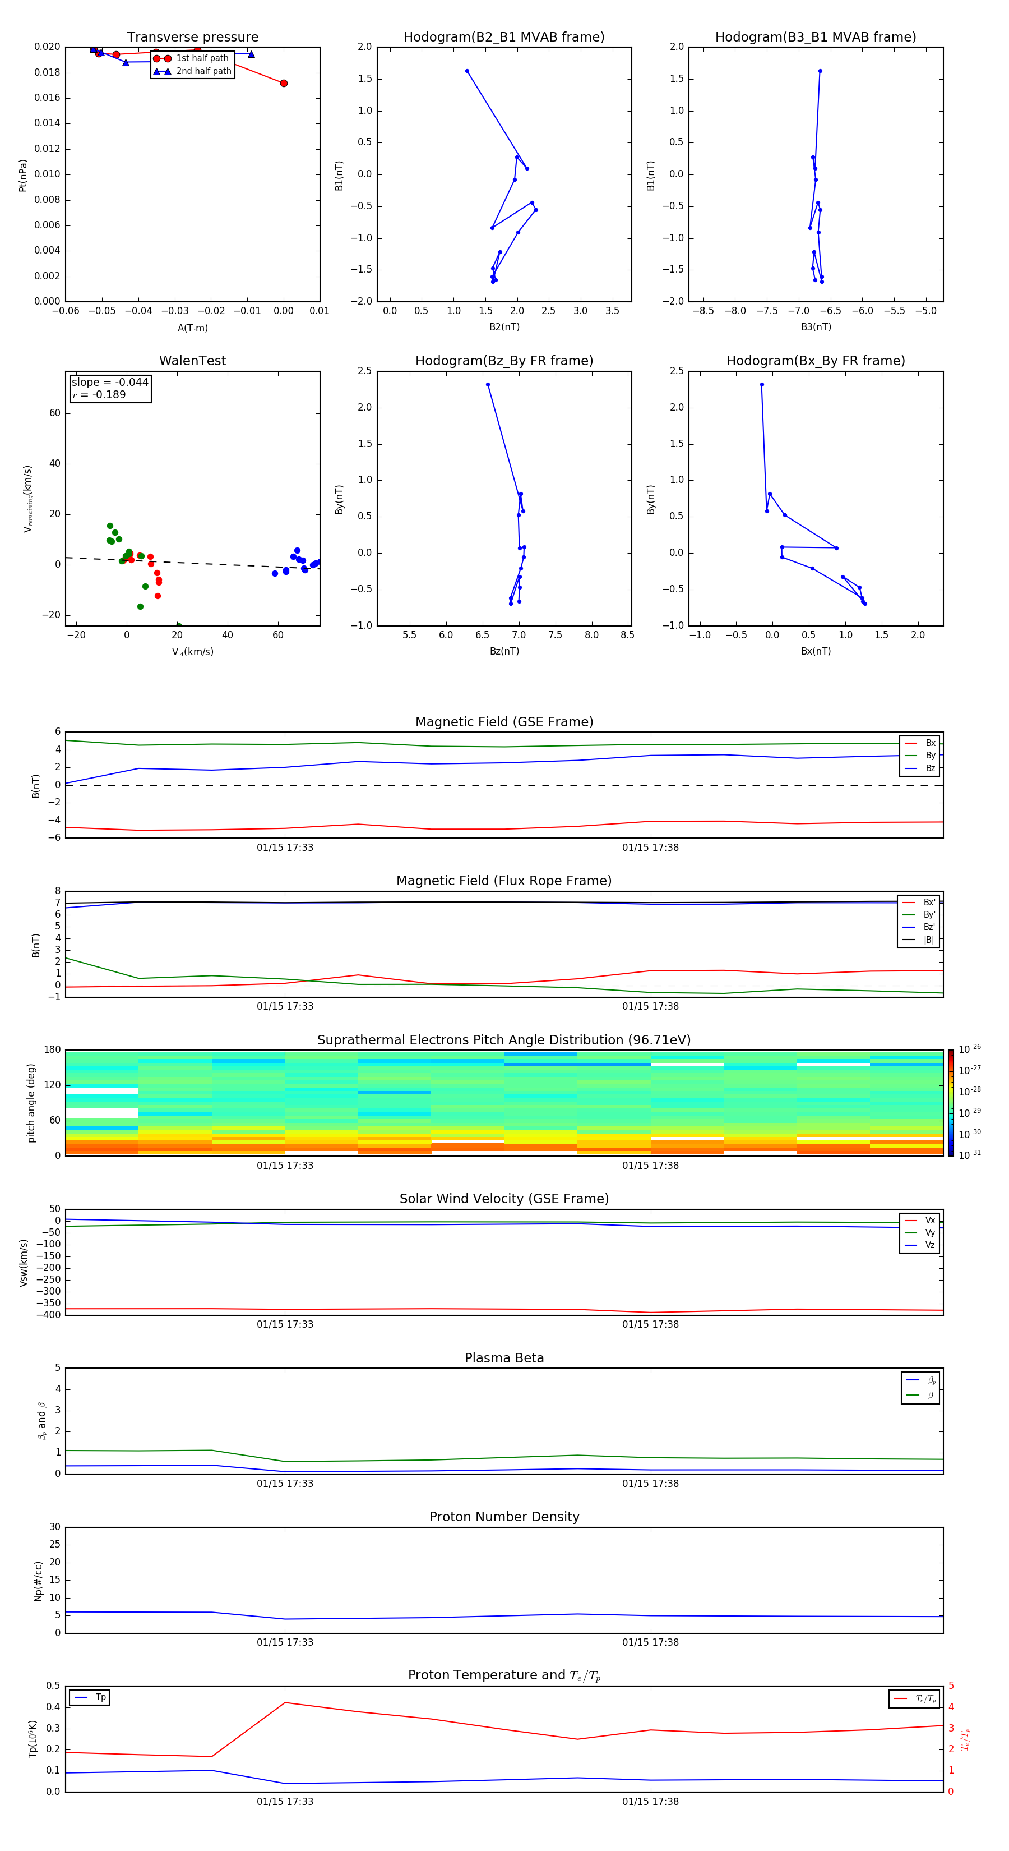Click the "Hodogram(B2_B1 MVAB frame)" title

(x=503, y=38)
